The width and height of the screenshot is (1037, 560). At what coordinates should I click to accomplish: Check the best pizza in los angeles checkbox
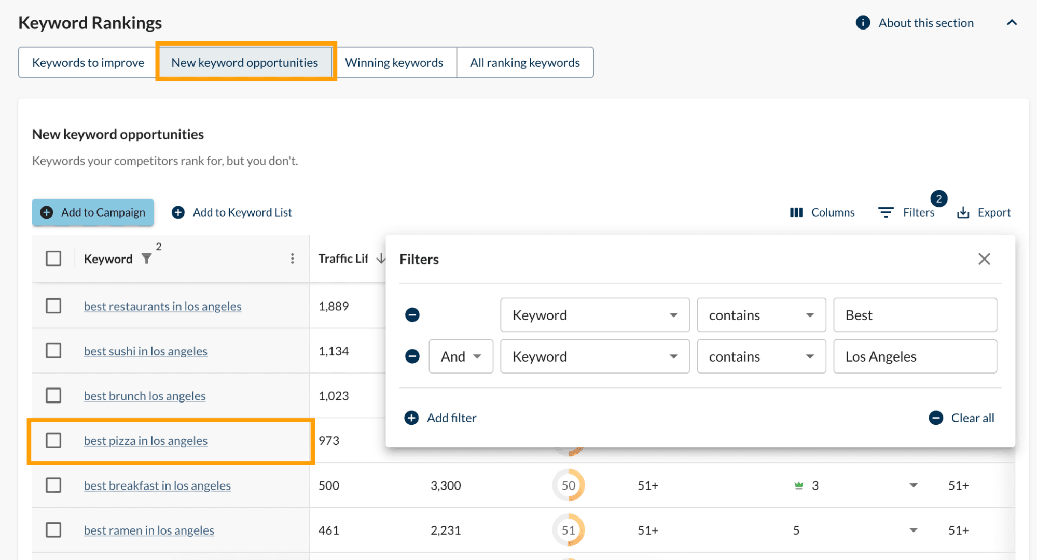53,440
